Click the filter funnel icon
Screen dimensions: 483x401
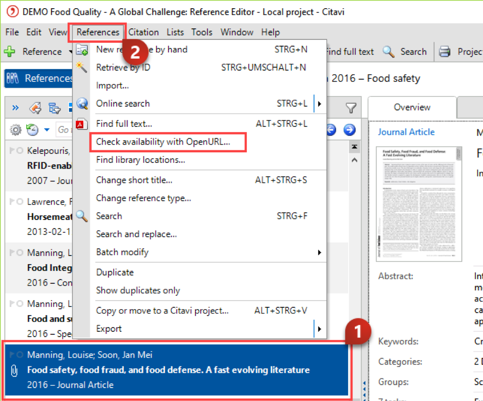(351, 108)
